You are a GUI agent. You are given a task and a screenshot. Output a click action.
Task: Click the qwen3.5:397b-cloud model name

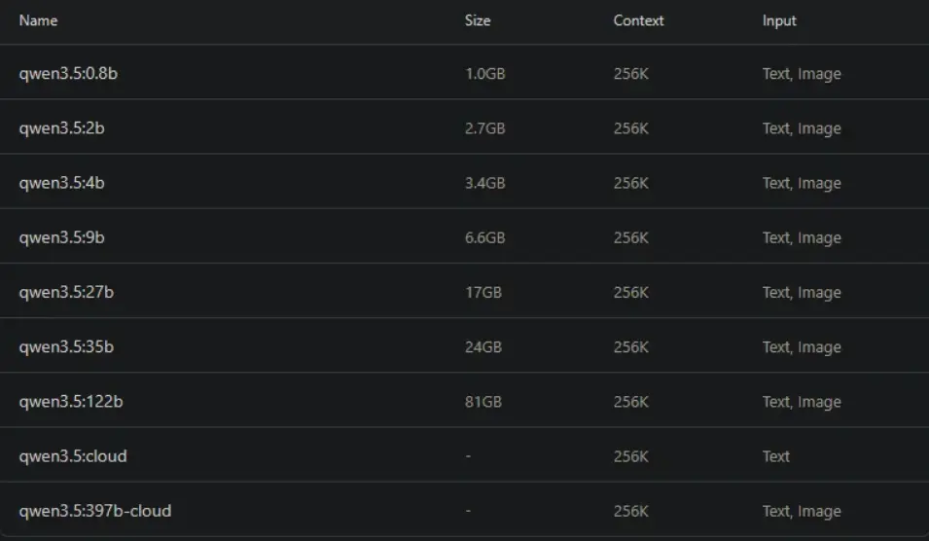pyautogui.click(x=95, y=511)
